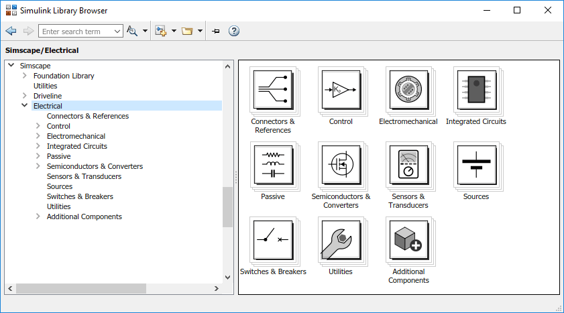Click the tree scroll right arrow
The image size is (564, 313).
(216, 289)
